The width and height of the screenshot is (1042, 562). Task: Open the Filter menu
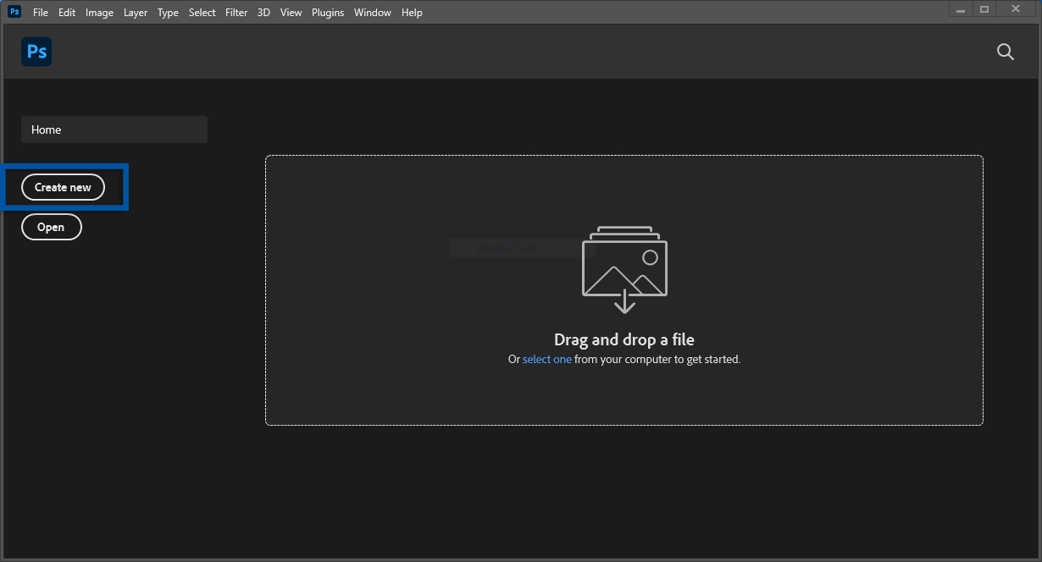(236, 12)
